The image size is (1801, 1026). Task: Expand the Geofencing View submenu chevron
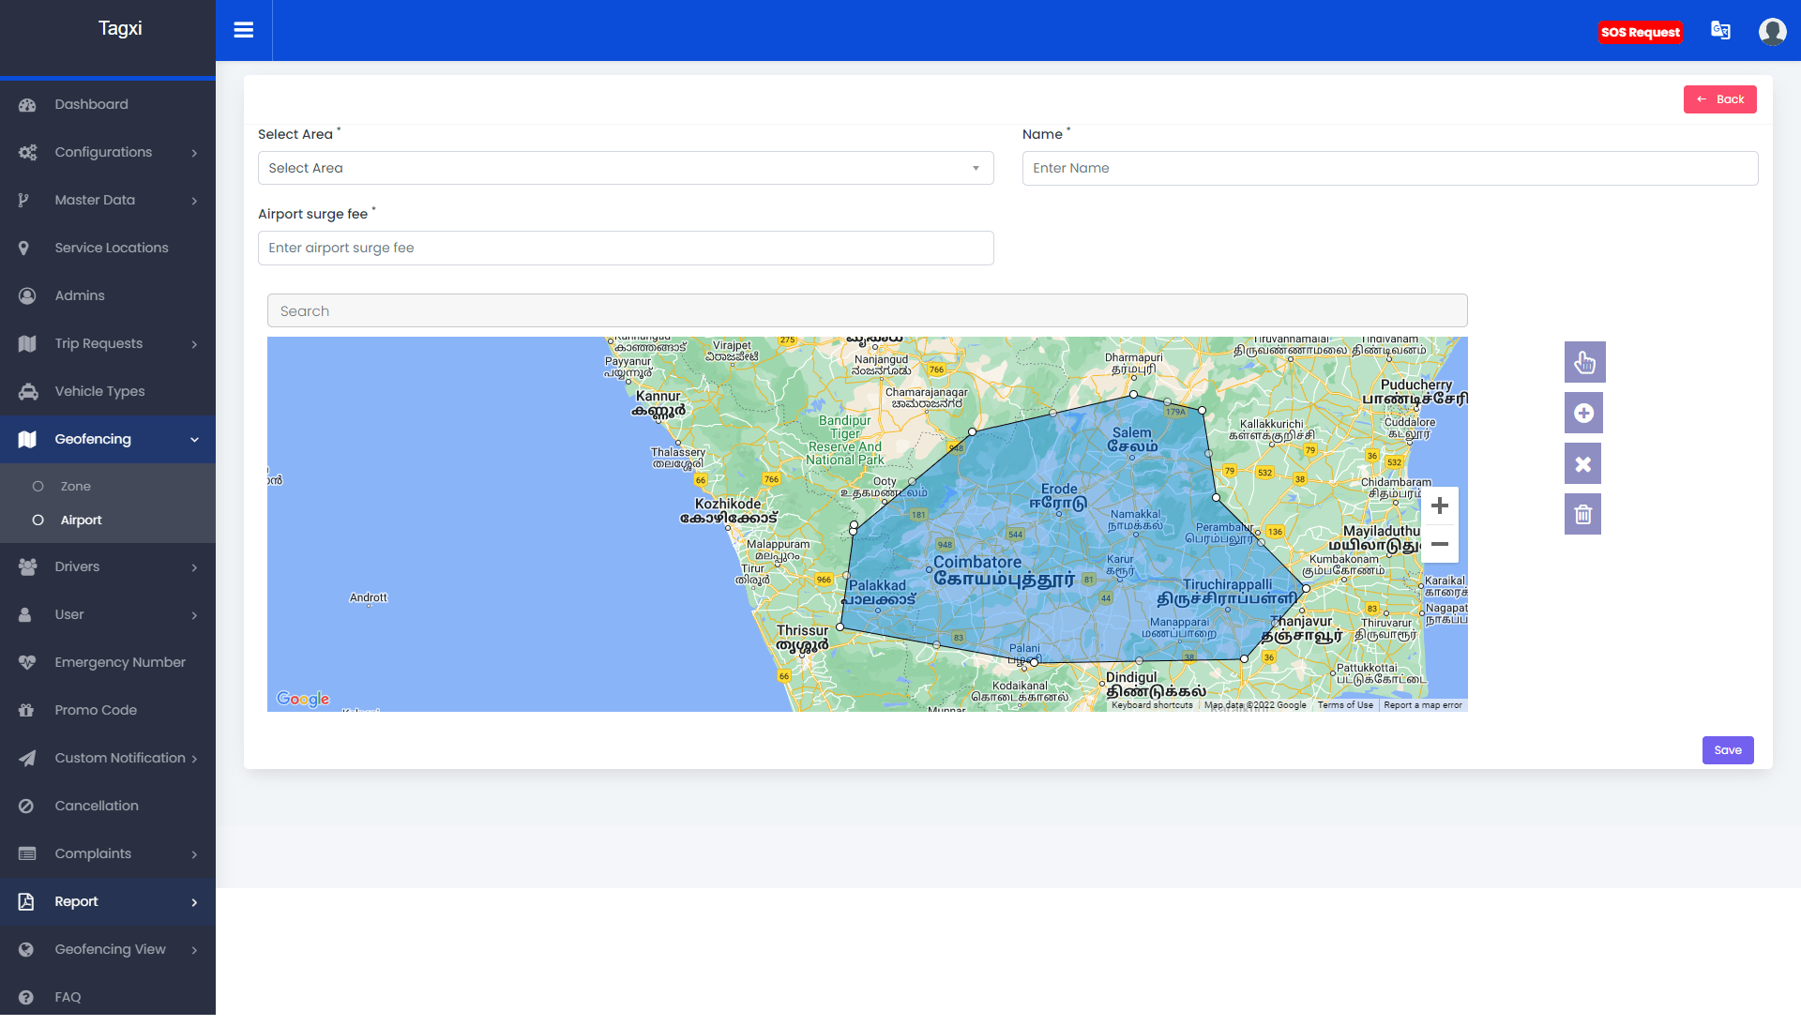tap(194, 950)
